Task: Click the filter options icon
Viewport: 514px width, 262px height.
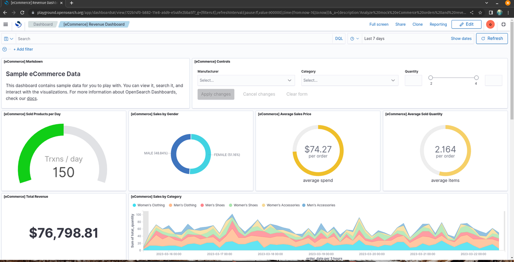Action: pyautogui.click(x=4, y=49)
